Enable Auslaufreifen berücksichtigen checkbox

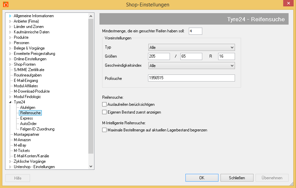click(104, 104)
